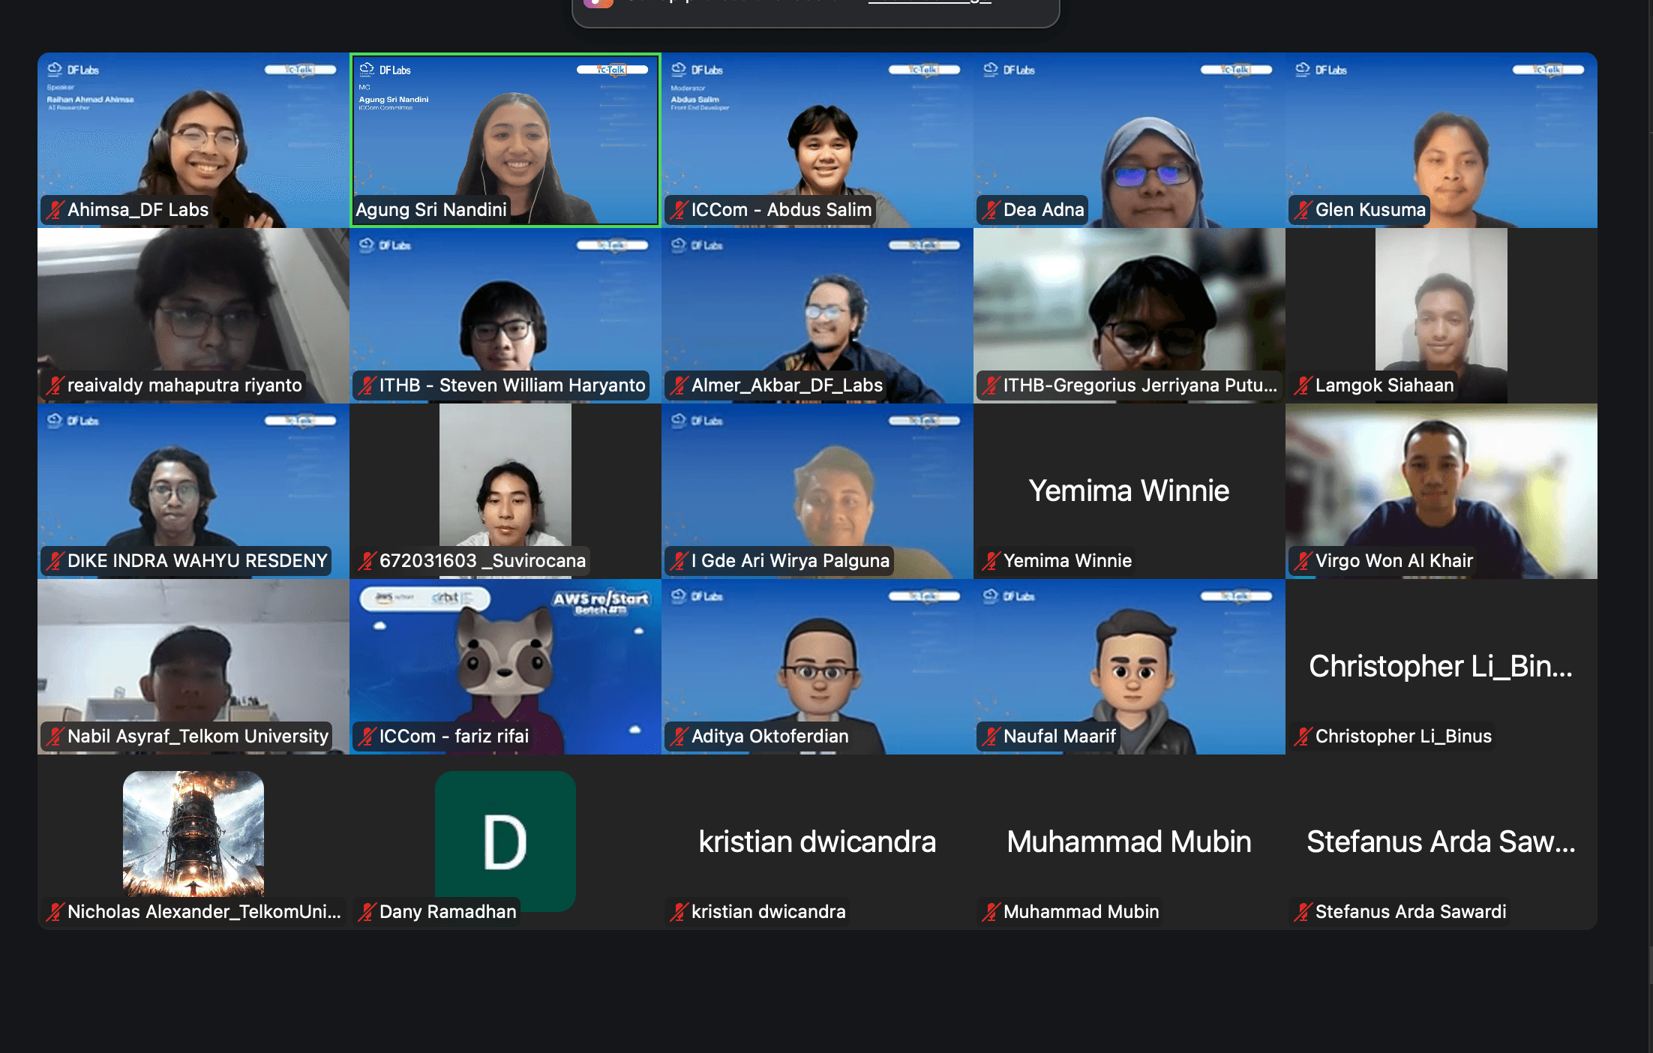
Task: Click Dany Ramadhan's green D avatar
Action: [505, 841]
